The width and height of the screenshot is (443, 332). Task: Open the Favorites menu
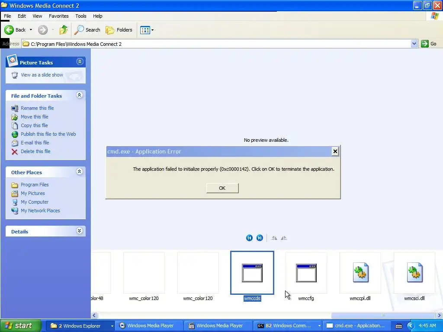pos(59,16)
